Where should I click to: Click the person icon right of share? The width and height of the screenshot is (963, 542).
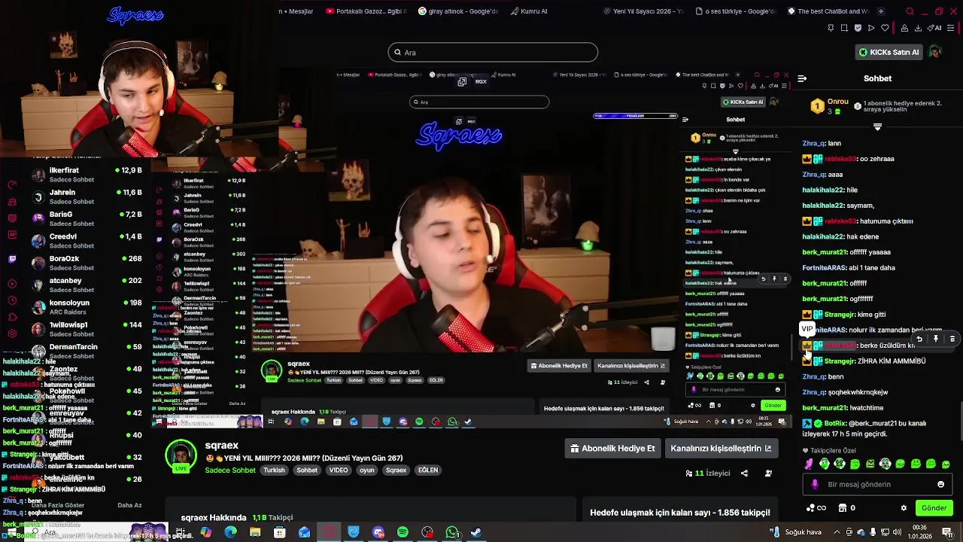pyautogui.click(x=768, y=473)
